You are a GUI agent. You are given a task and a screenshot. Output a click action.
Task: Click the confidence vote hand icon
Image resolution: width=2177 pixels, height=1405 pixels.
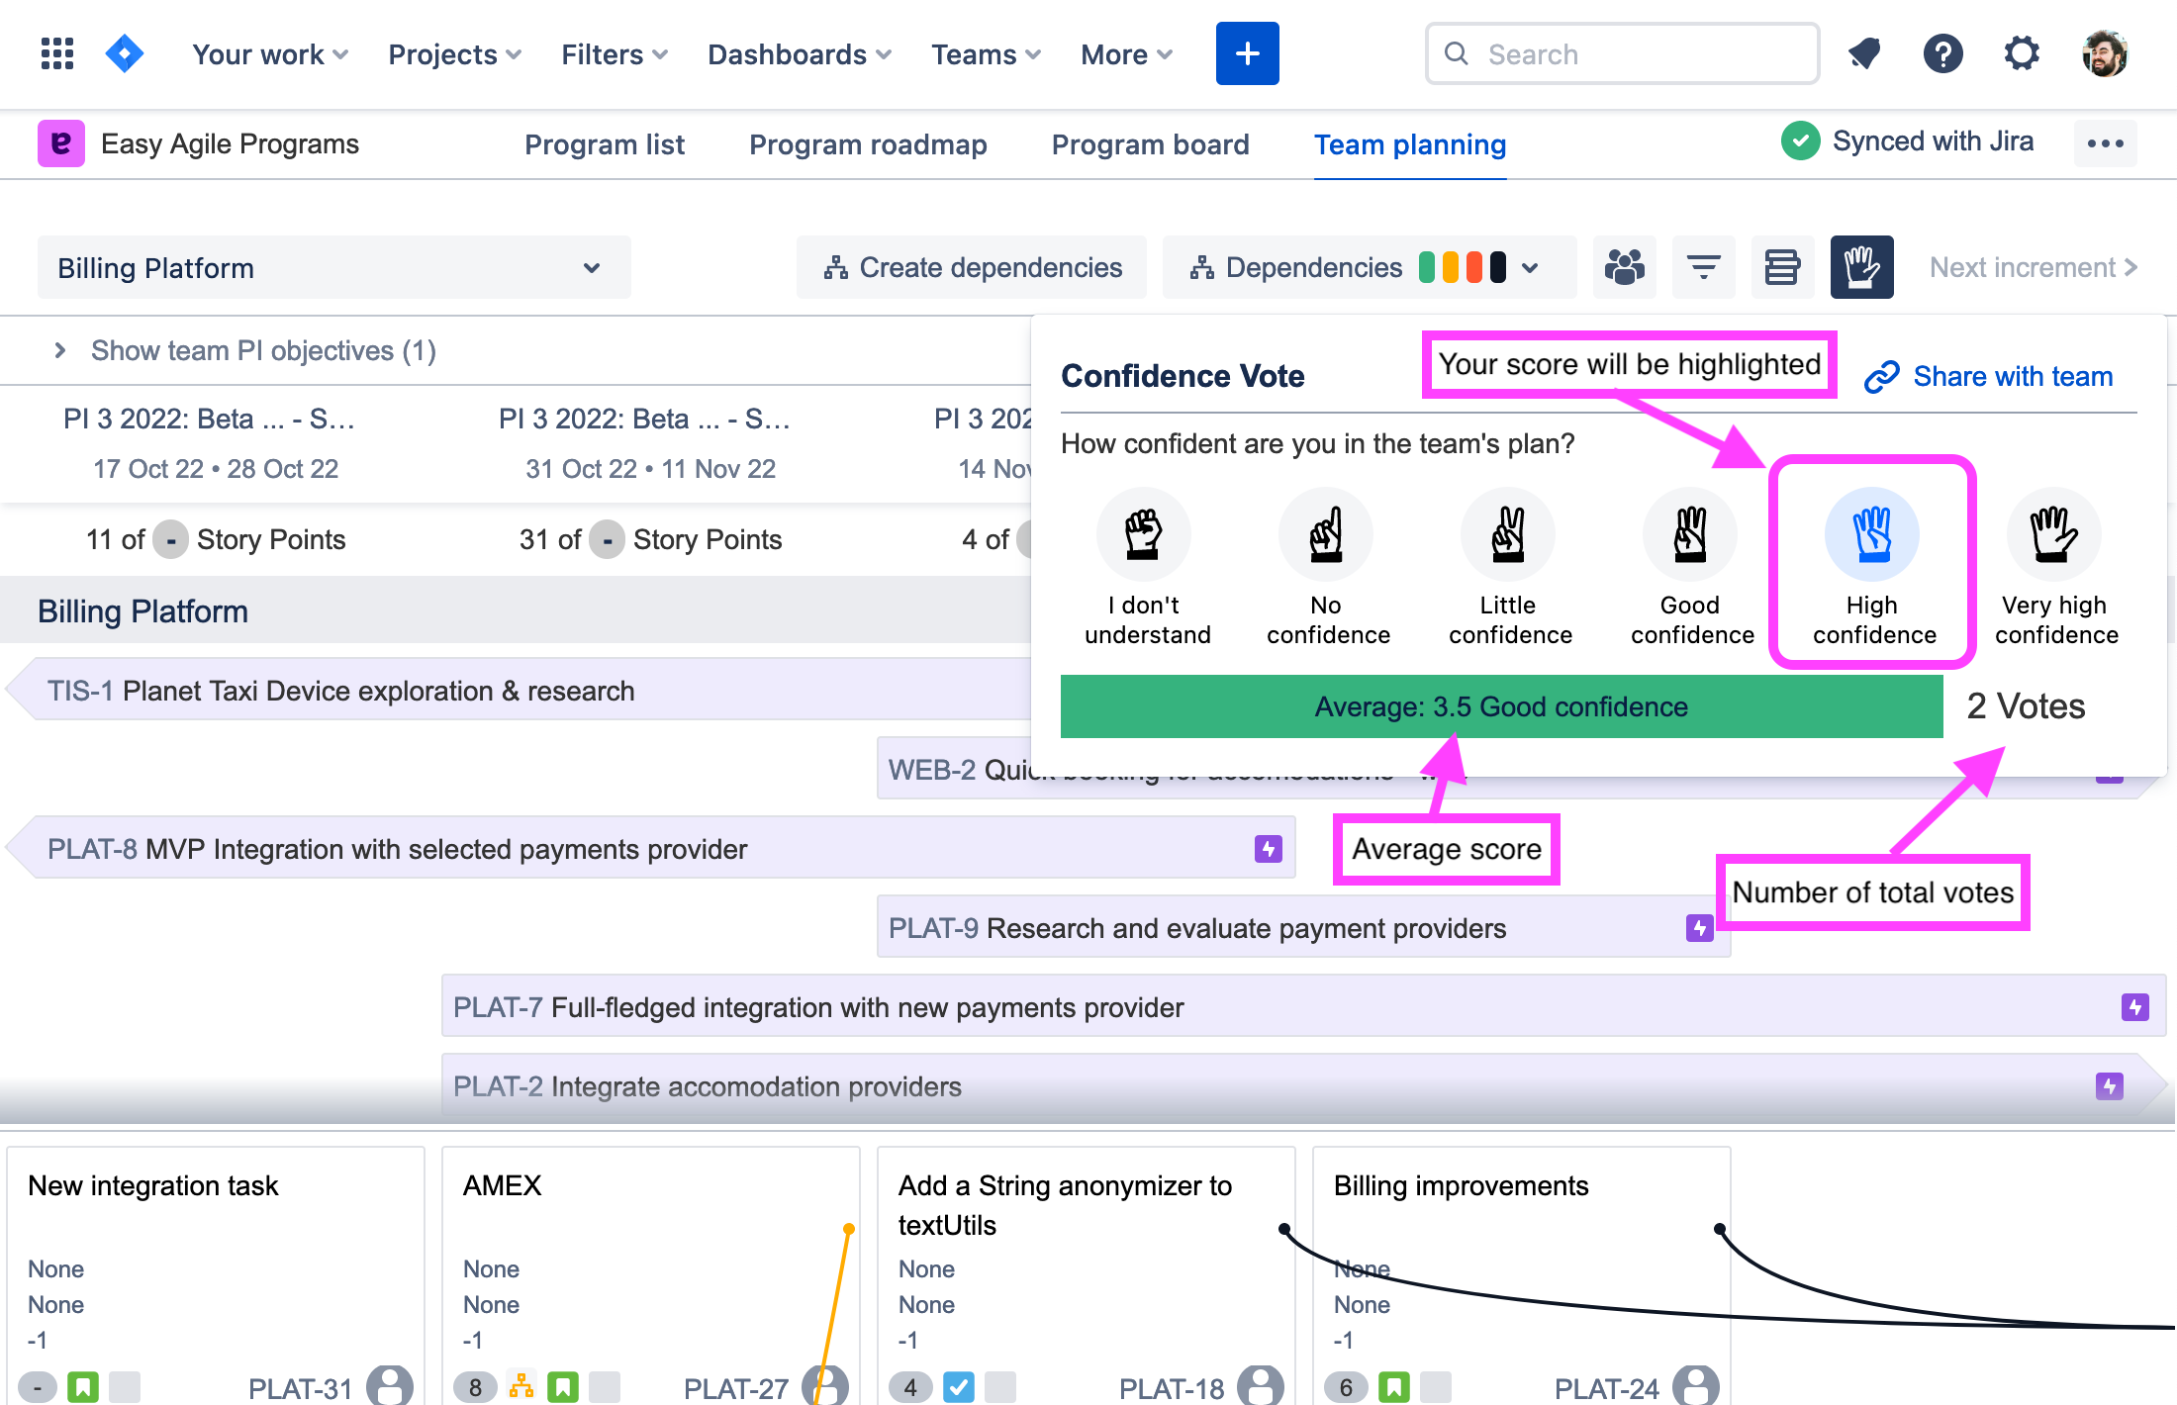click(x=1861, y=267)
